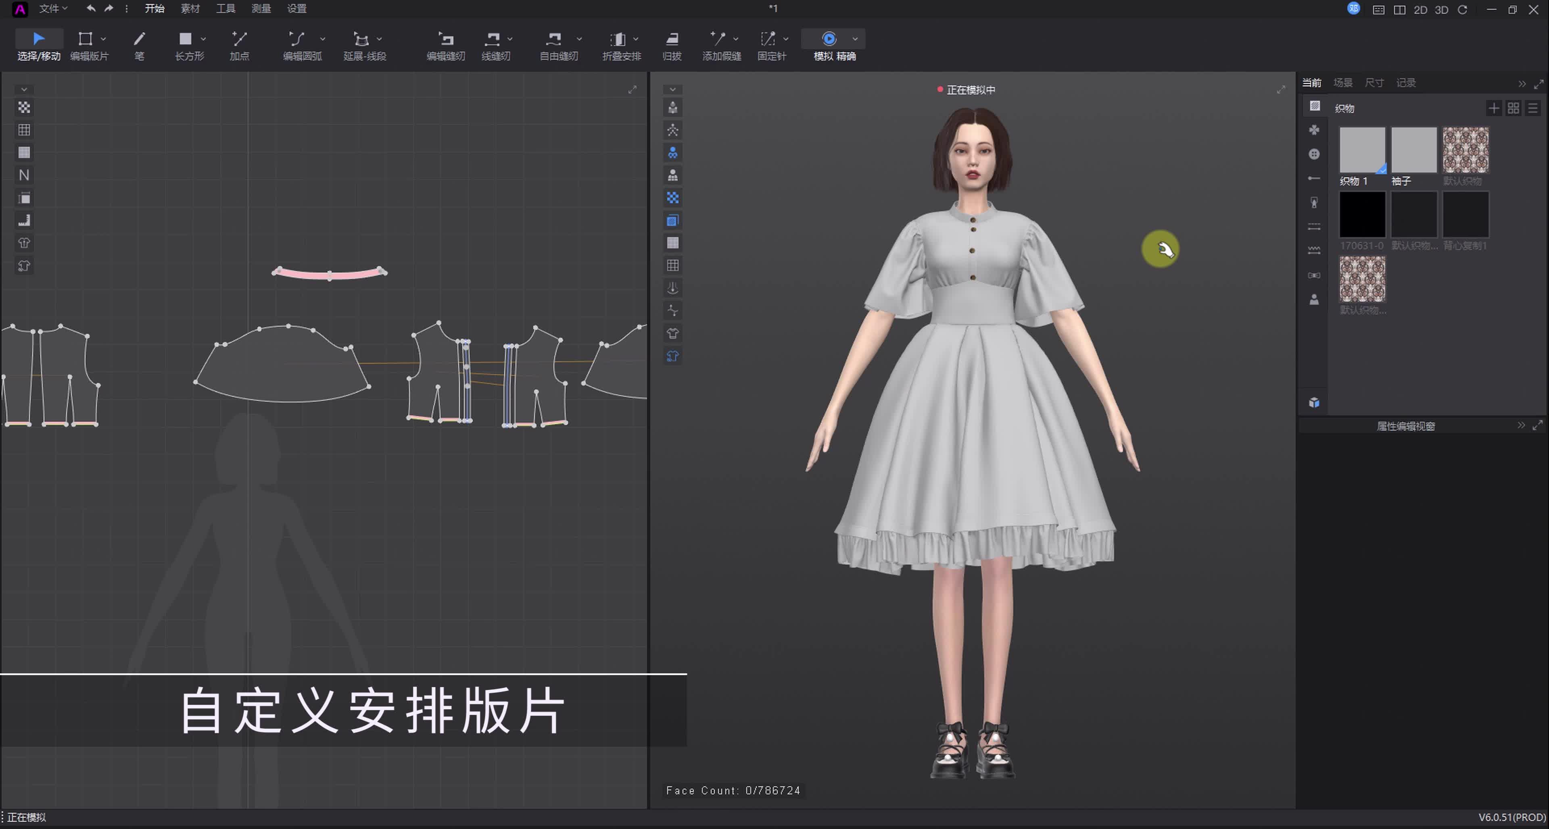Toggle the blue textured surface view icon
Screen dimensions: 1549x829
click(x=672, y=220)
